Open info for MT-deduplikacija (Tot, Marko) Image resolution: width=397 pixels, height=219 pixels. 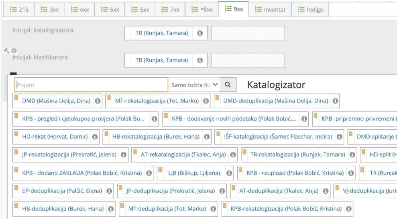[214, 209]
